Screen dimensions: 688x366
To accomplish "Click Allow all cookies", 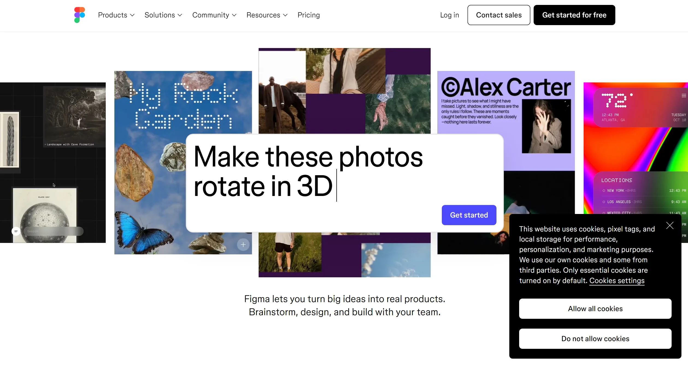I will [x=595, y=309].
